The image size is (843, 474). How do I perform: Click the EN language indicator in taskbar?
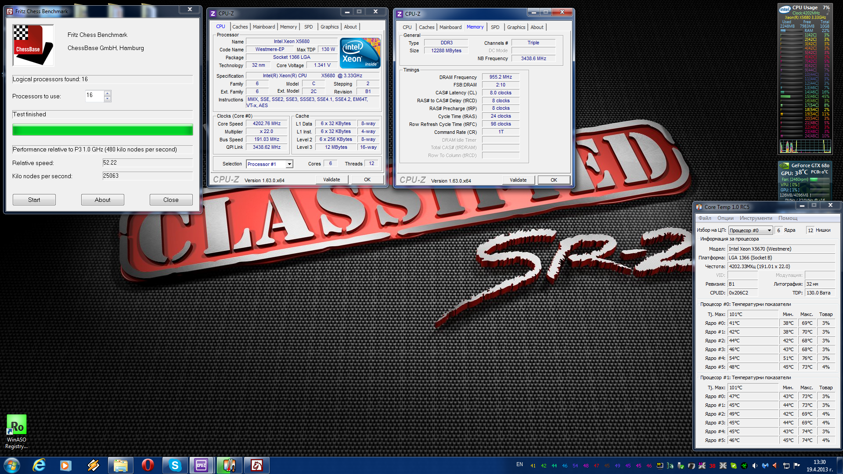point(520,464)
